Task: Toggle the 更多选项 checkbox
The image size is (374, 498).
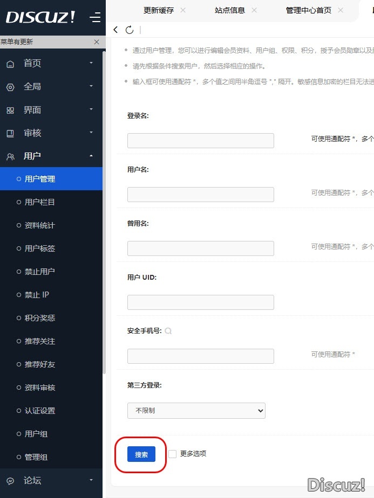Action: tap(172, 454)
